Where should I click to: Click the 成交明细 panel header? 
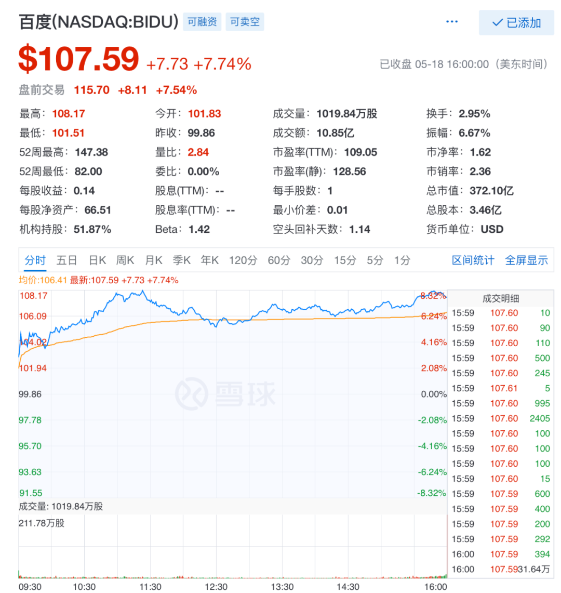501,298
